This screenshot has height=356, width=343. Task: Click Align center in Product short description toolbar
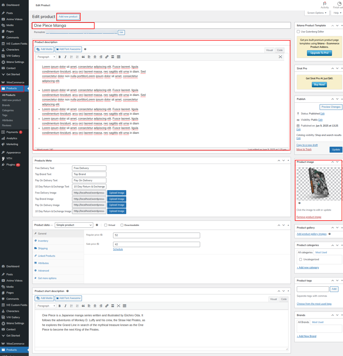(x=95, y=306)
